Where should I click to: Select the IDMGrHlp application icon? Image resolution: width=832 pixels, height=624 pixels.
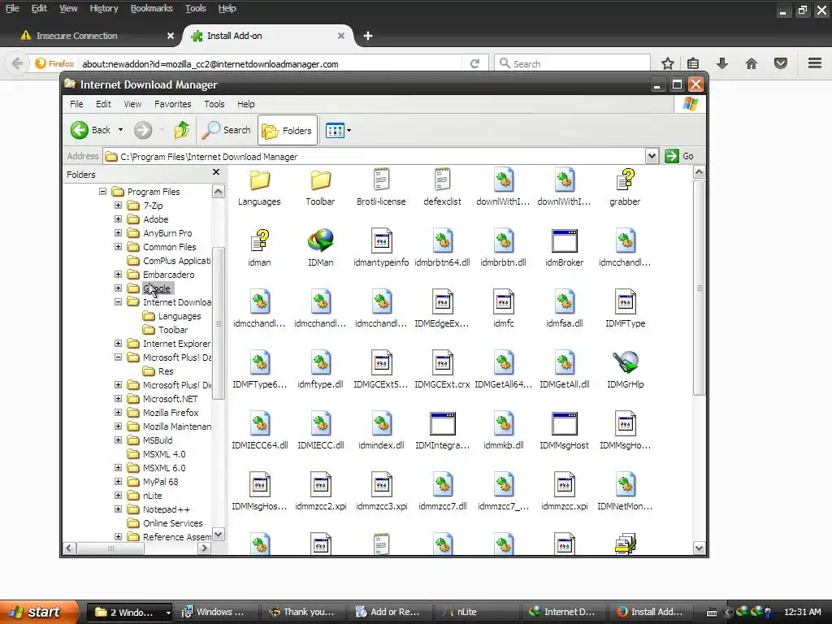pyautogui.click(x=625, y=362)
